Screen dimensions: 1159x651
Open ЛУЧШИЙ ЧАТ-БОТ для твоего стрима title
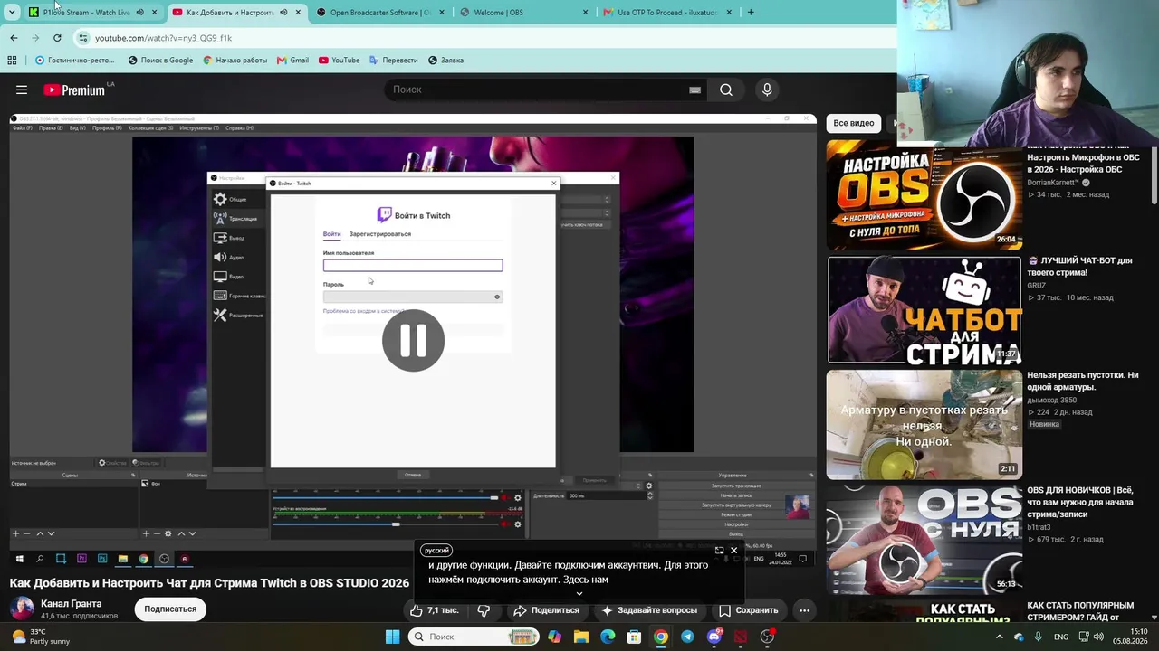coord(1079,267)
